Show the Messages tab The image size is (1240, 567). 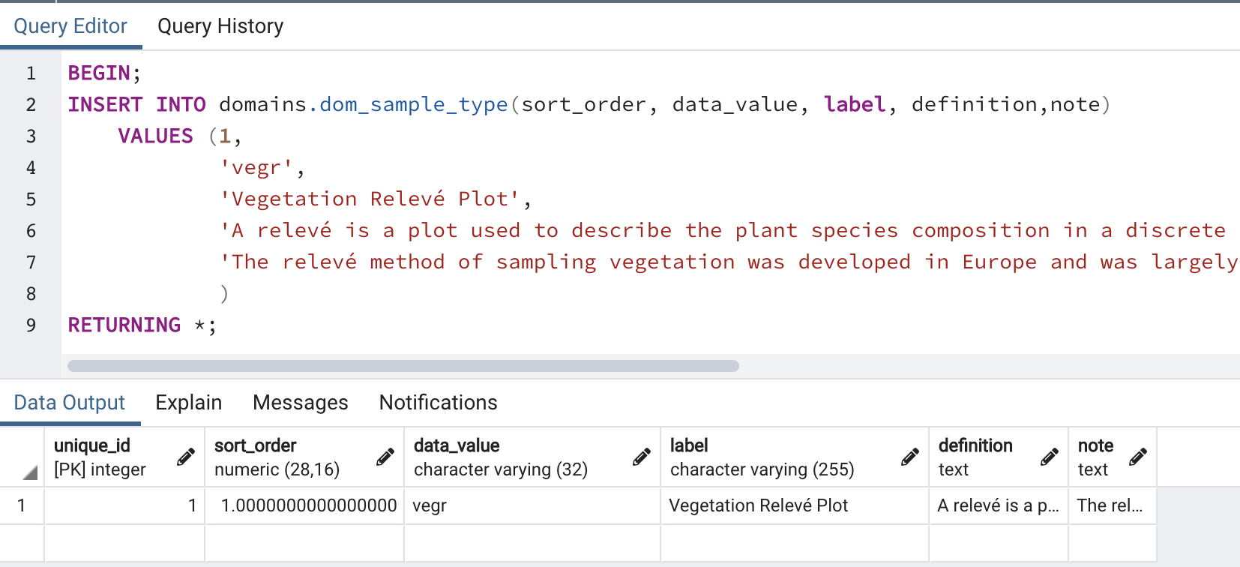pos(300,403)
